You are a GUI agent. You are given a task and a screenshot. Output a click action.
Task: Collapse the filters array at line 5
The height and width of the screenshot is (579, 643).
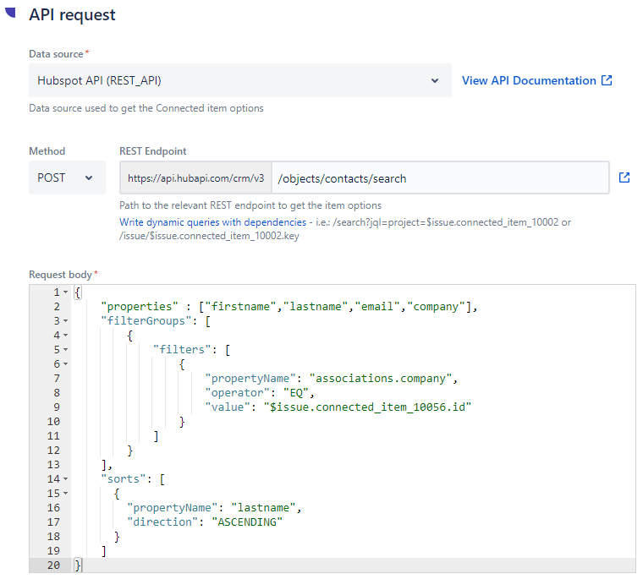[66, 350]
